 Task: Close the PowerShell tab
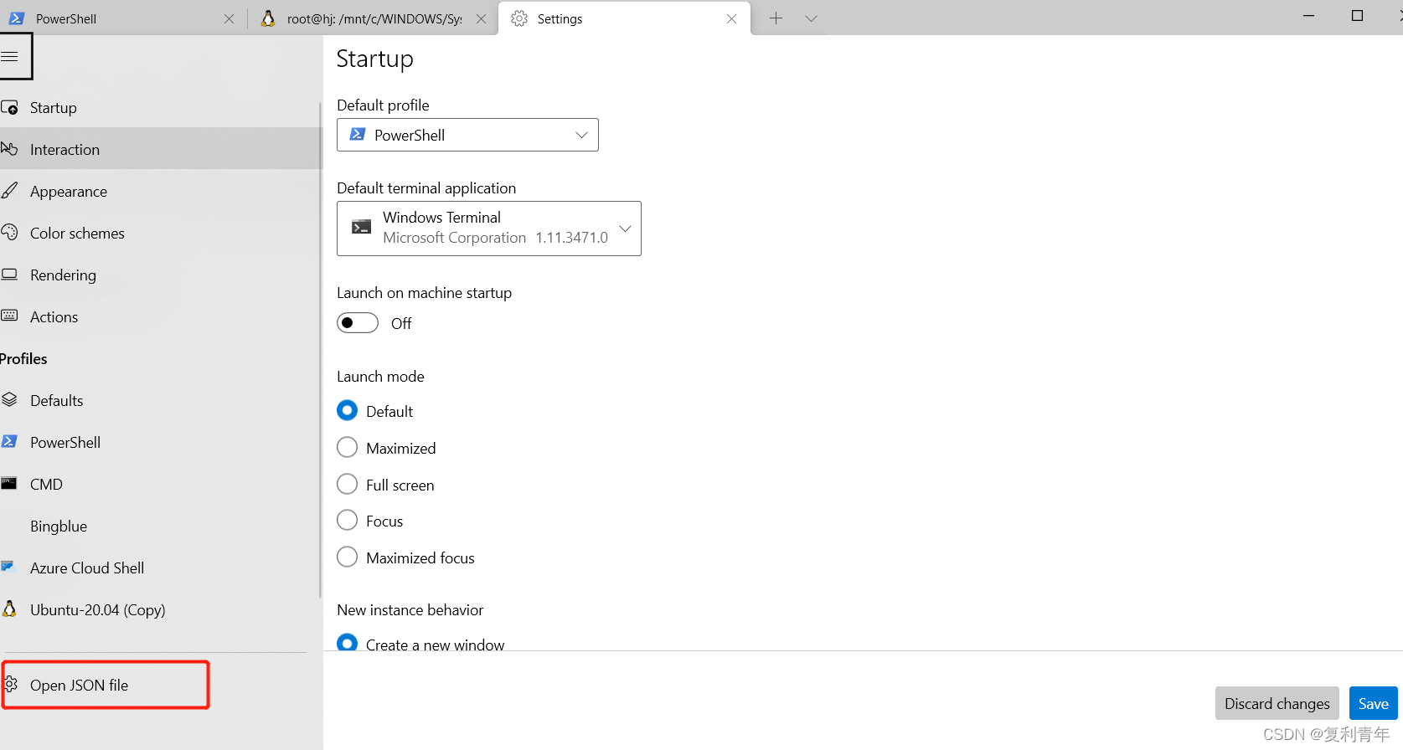tap(229, 18)
